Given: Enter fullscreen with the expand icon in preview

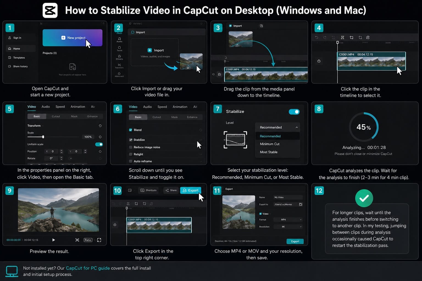Looking at the screenshot, I should pos(99,240).
